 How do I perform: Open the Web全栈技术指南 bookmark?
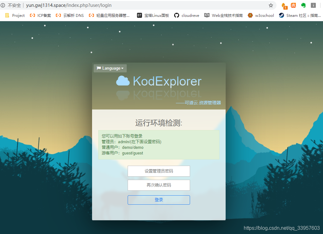(x=223, y=16)
